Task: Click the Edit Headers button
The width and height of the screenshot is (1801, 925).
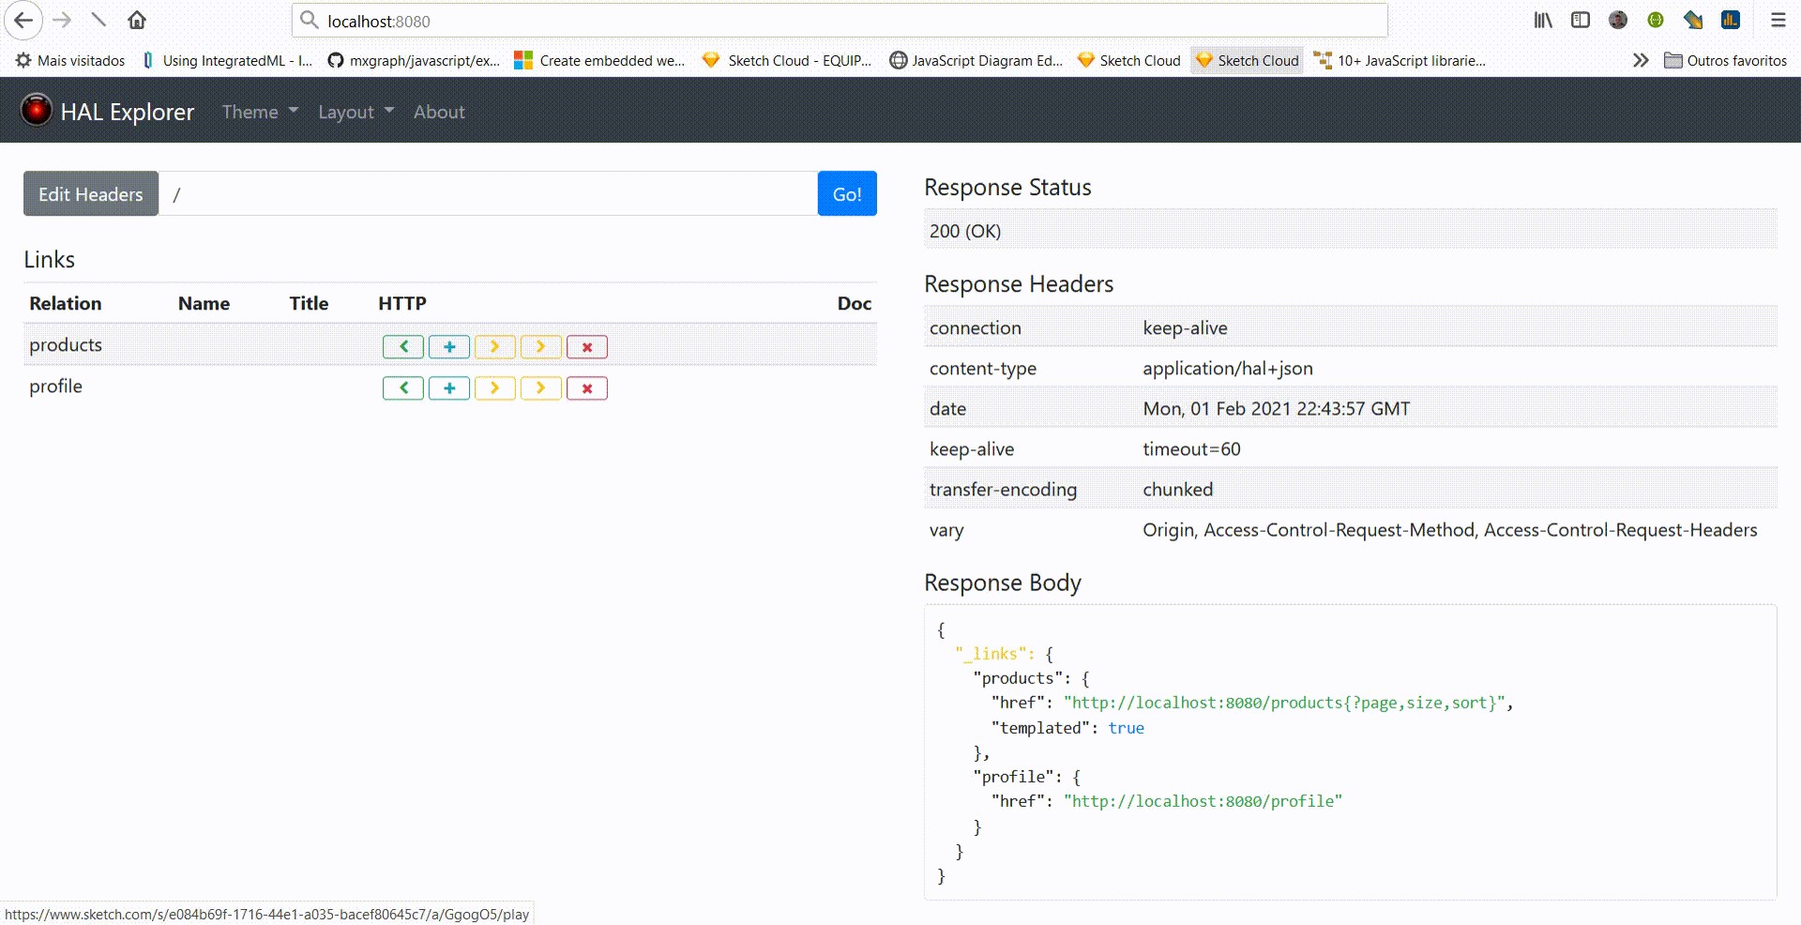Action: click(91, 194)
